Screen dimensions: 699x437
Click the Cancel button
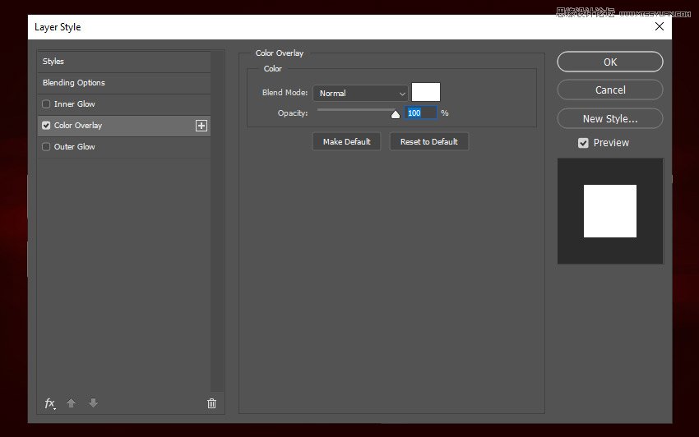click(609, 90)
